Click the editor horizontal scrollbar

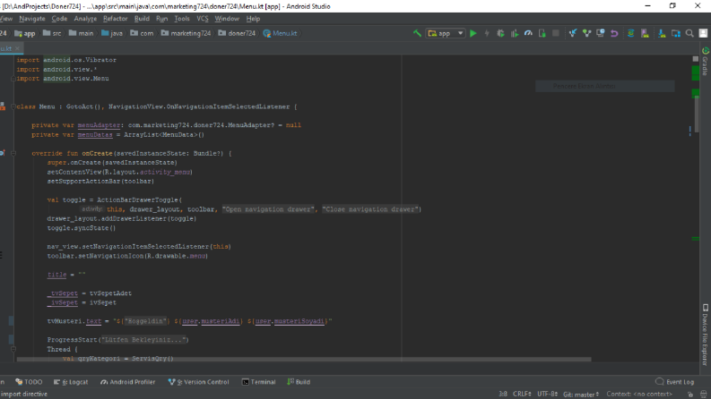[x=304, y=360]
